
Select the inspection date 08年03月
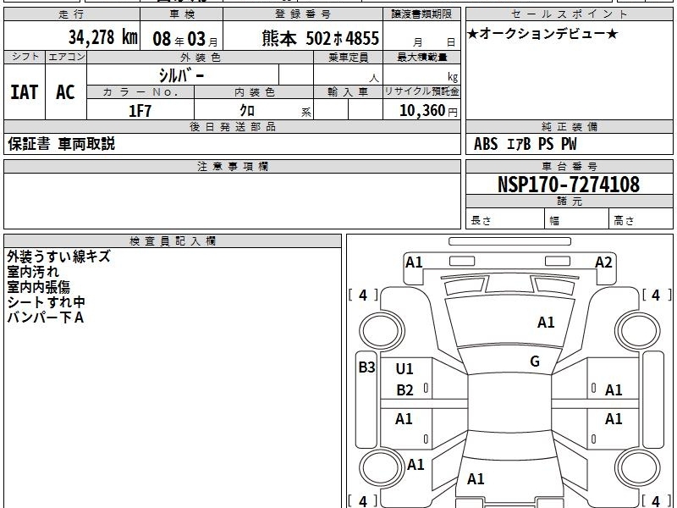(185, 39)
